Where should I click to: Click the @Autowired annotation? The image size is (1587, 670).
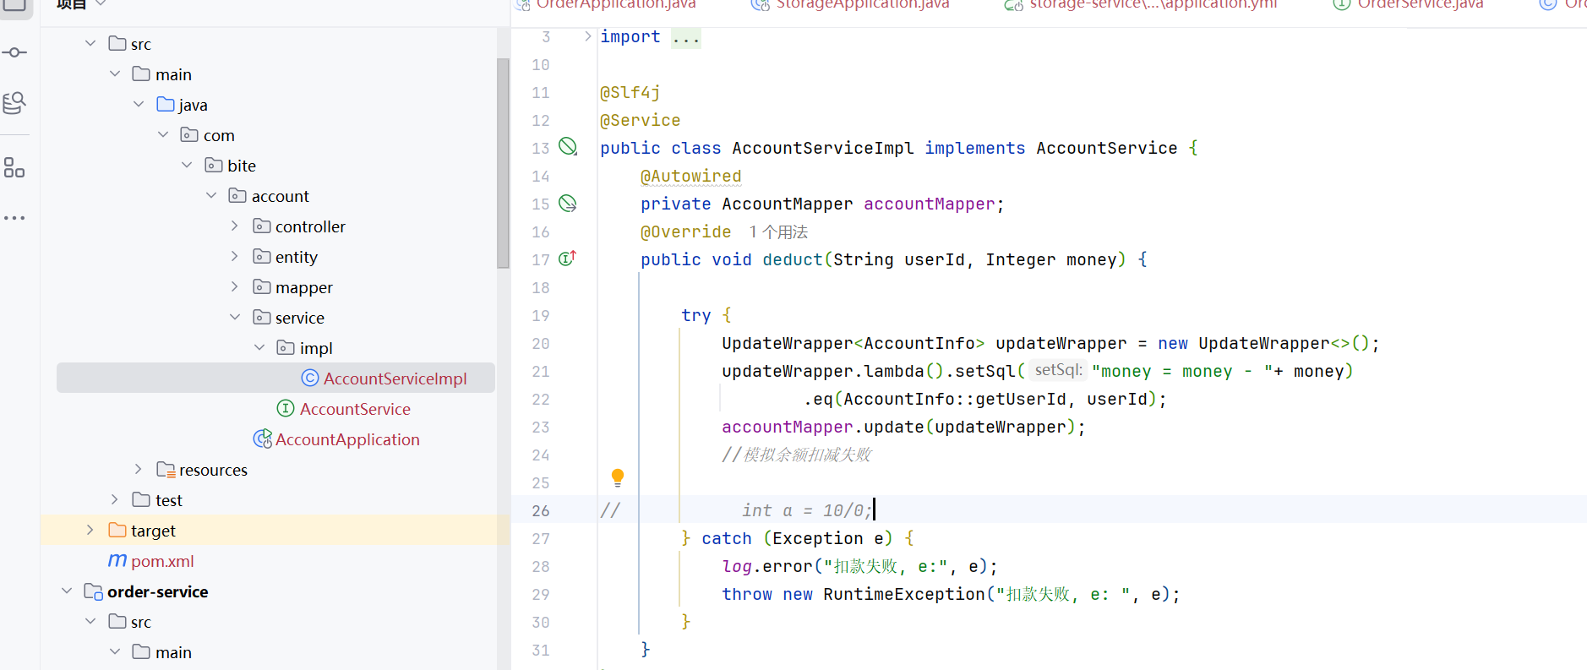tap(690, 176)
